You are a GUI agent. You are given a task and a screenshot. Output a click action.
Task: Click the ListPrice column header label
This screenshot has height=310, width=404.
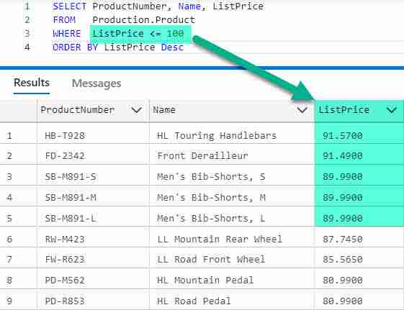point(344,110)
